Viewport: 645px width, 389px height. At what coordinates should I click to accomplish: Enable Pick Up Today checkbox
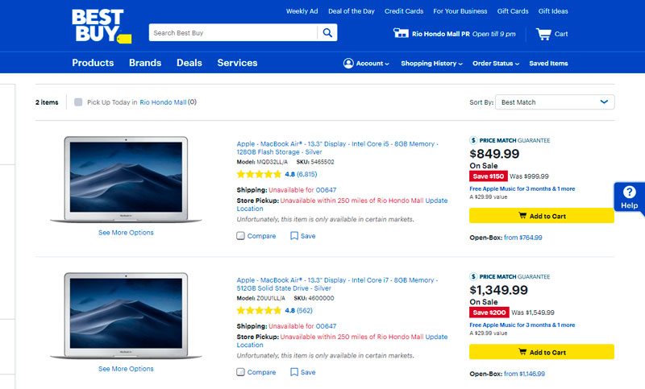[x=78, y=102]
